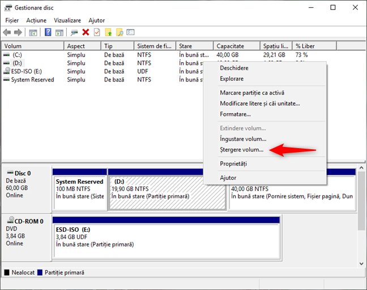The image size is (367, 290).
Task: Click the folder with green arrow icon
Action: (x=108, y=32)
